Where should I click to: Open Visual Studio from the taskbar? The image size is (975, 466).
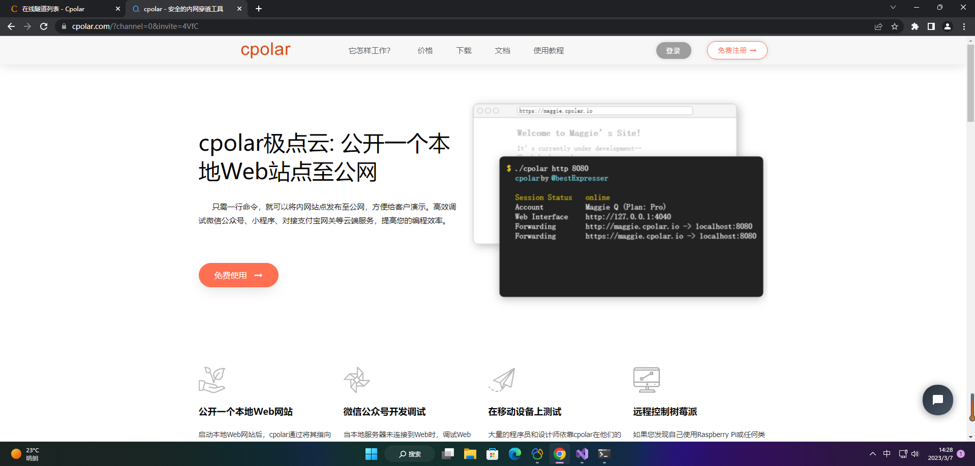pyautogui.click(x=582, y=454)
